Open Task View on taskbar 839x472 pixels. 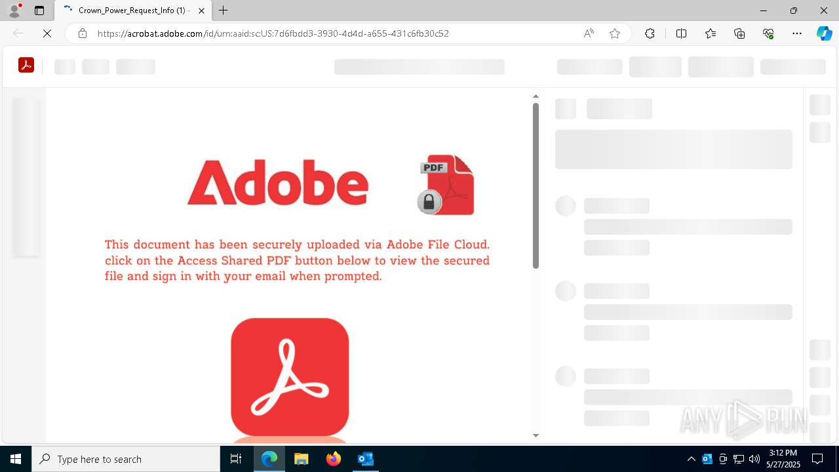pyautogui.click(x=236, y=459)
